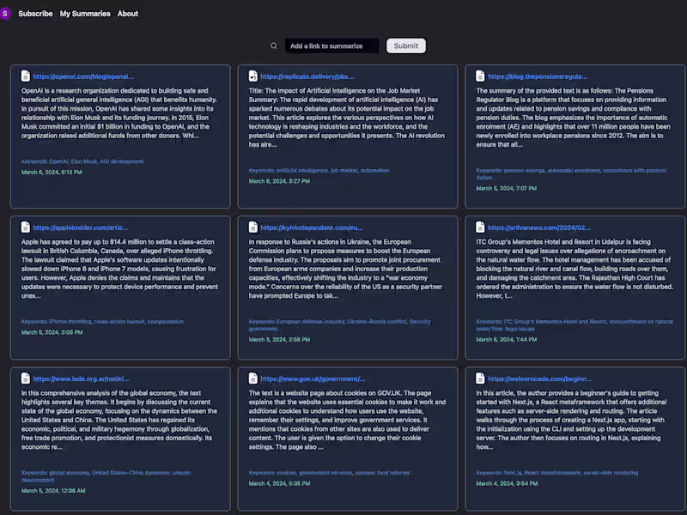Click timestamp 'March 6, 2024, 6:13 PM'

52,173
